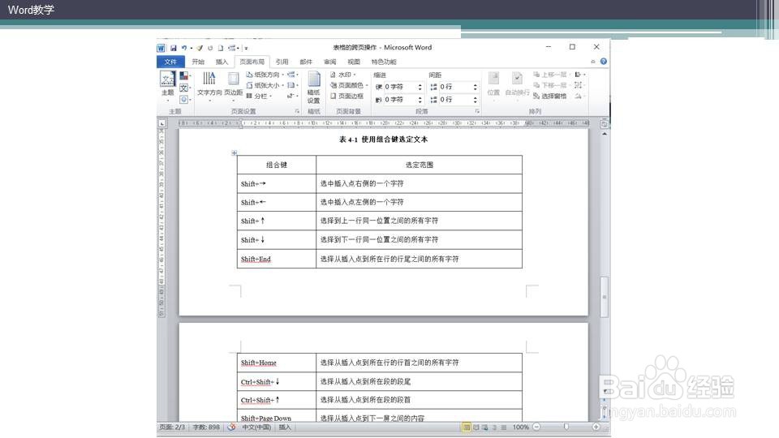The image size is (779, 438).
Task: Click 字数: 898 word count
Action: [x=206, y=427]
